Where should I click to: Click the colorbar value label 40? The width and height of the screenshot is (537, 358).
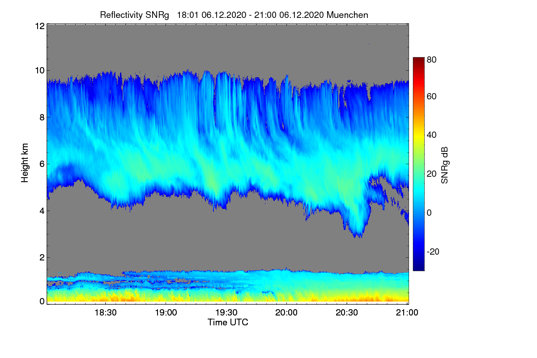pyautogui.click(x=432, y=135)
